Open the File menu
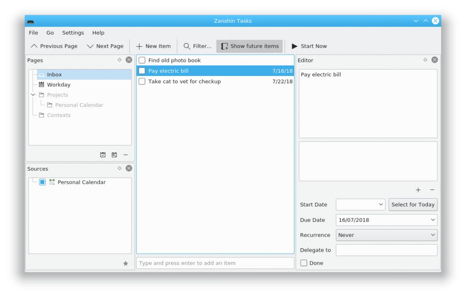The width and height of the screenshot is (466, 297). click(x=33, y=33)
